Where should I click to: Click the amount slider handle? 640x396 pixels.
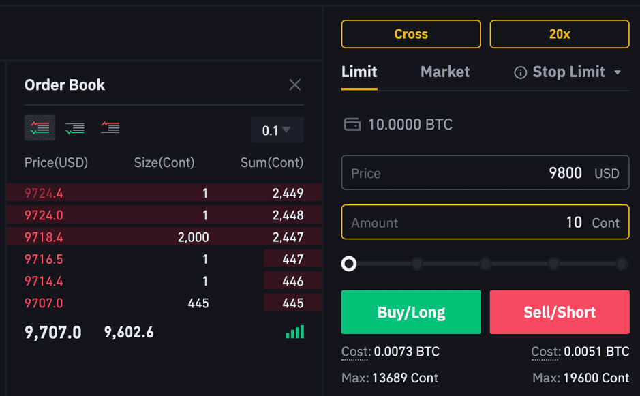pos(349,264)
